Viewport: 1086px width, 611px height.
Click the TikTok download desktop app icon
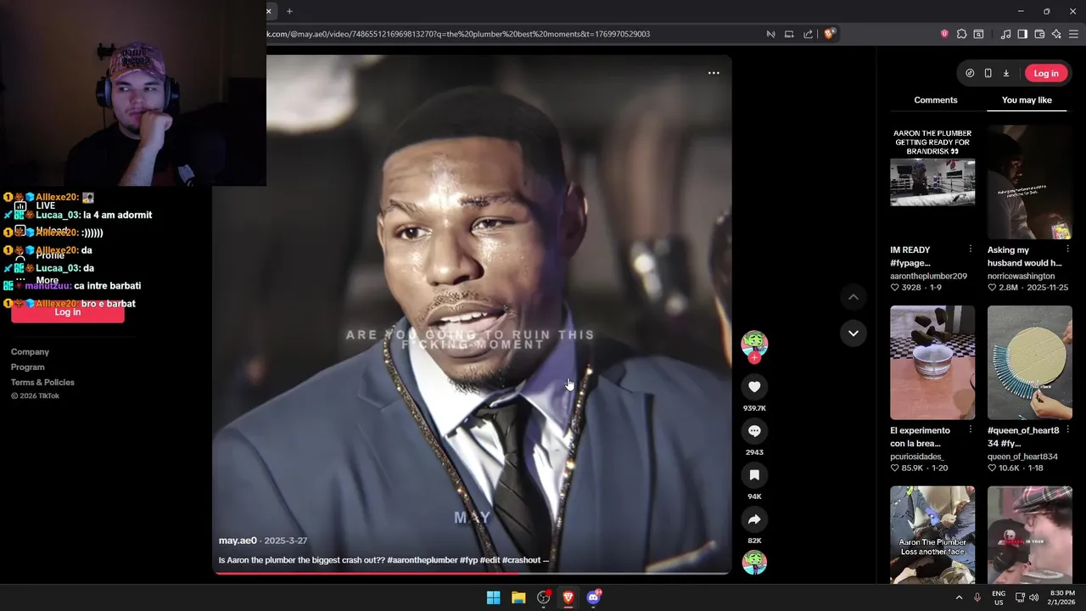1006,73
